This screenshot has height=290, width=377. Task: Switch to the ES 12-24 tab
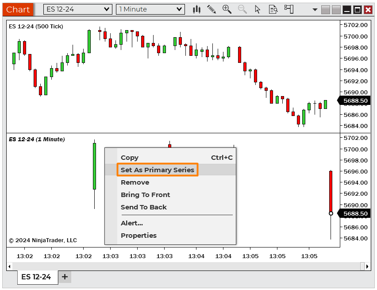click(x=38, y=277)
